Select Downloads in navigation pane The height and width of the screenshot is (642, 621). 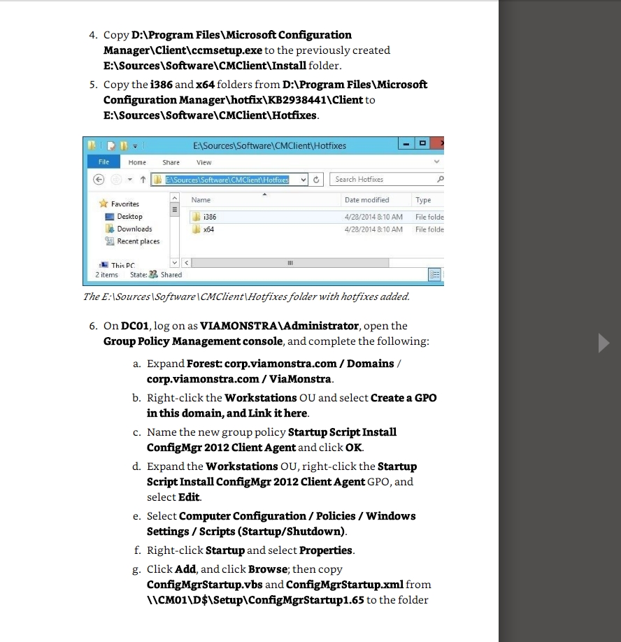coord(134,229)
